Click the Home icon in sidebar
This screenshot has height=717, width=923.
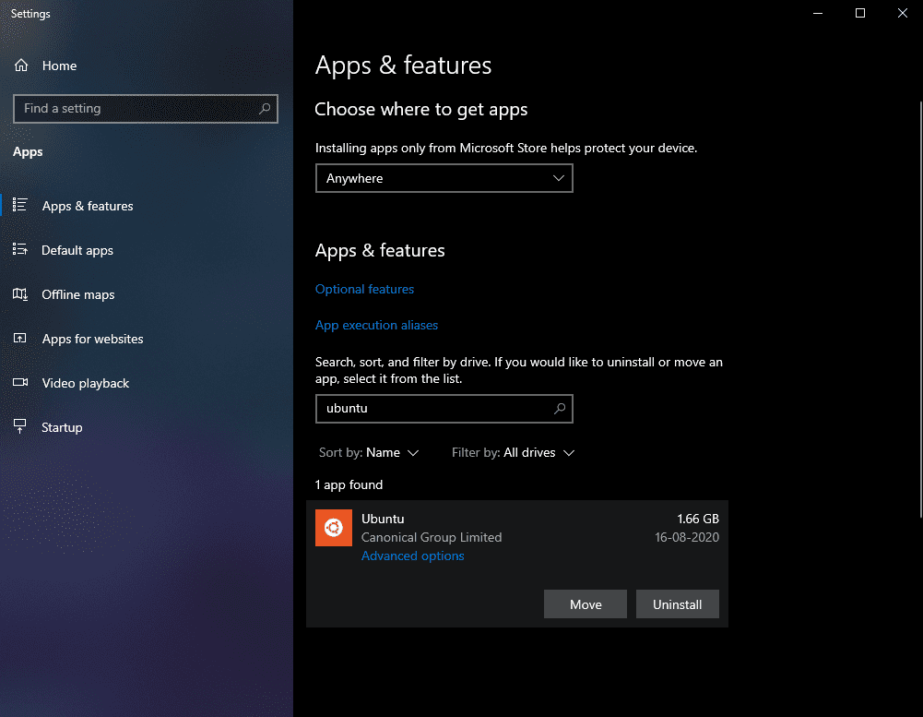coord(20,65)
